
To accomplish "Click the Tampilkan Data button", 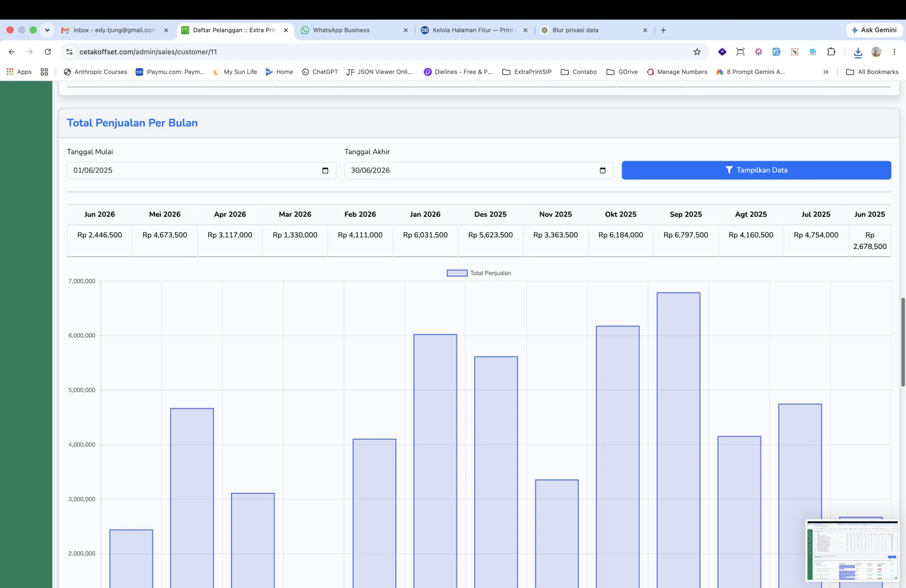I will coord(756,170).
